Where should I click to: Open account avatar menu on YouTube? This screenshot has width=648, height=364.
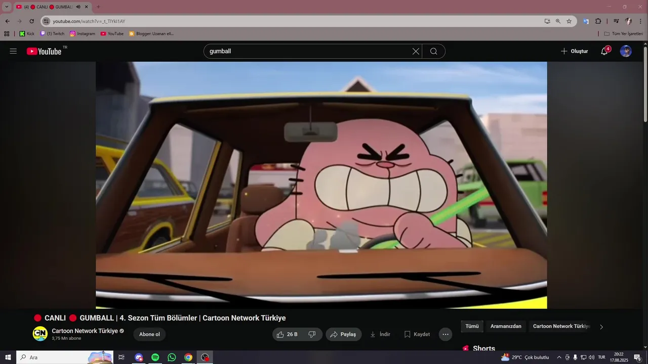(626, 51)
